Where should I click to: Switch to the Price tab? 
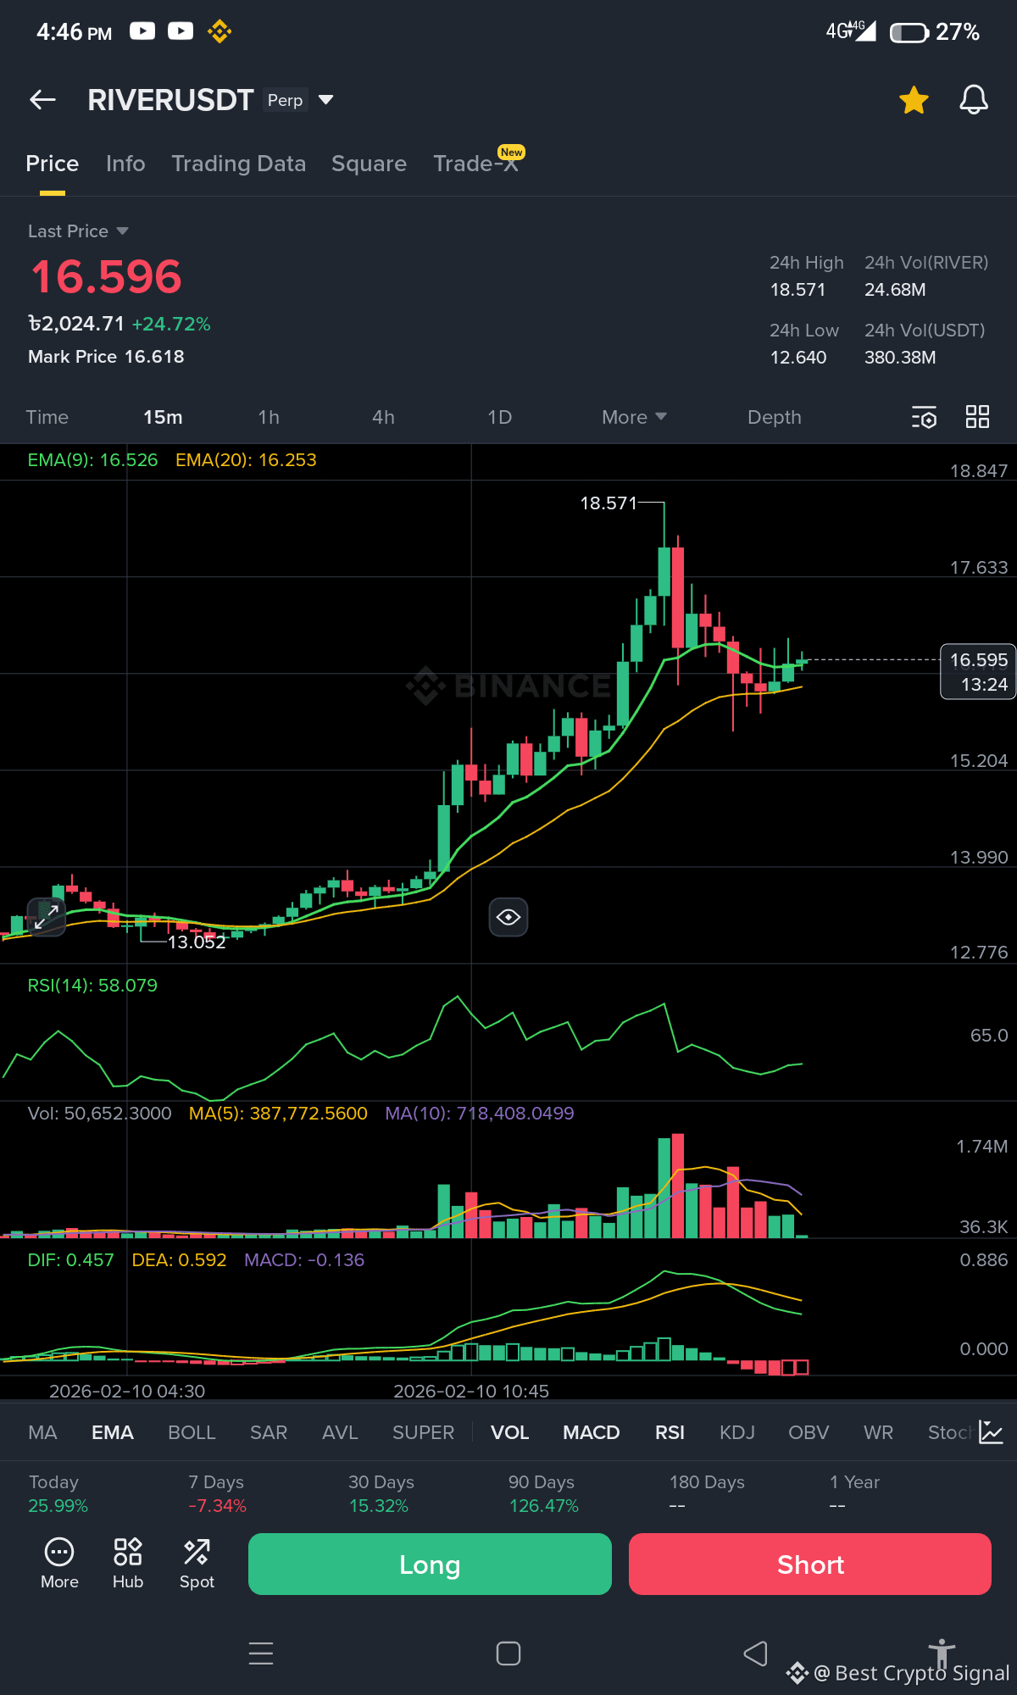click(53, 164)
